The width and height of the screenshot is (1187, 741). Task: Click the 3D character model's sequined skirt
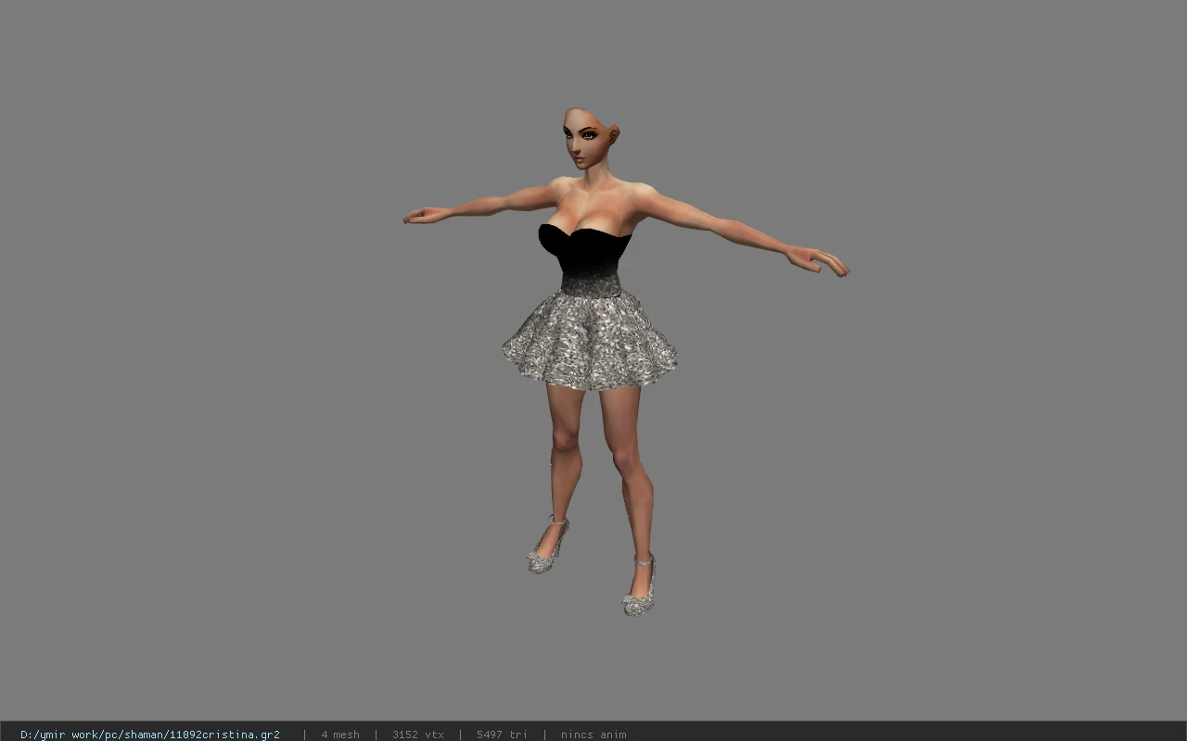pyautogui.click(x=590, y=340)
